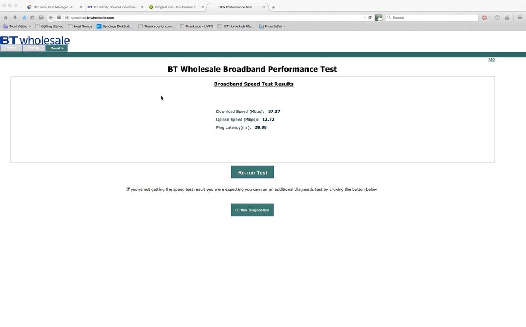Screen dimensions: 526x327
Task: Click the speedtest.btwholesale.com address bar
Action: pyautogui.click(x=215, y=18)
